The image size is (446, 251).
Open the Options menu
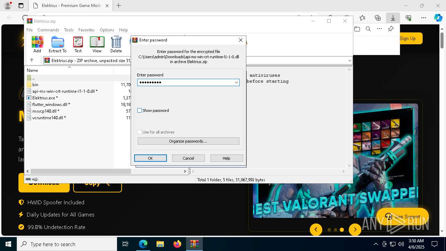(x=107, y=30)
